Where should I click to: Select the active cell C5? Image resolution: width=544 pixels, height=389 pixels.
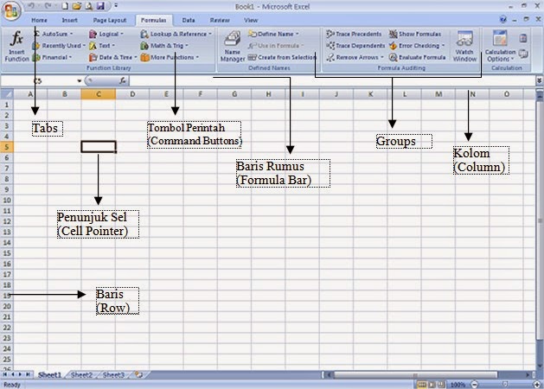click(99, 147)
